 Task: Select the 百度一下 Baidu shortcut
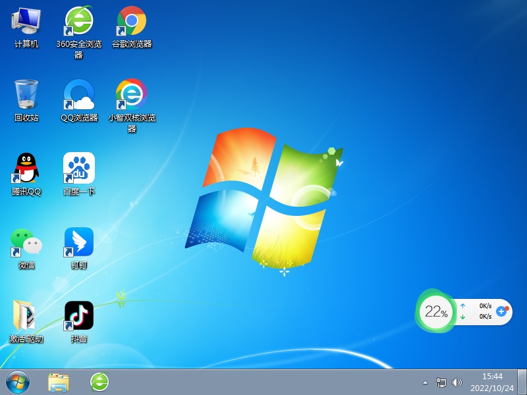(79, 174)
